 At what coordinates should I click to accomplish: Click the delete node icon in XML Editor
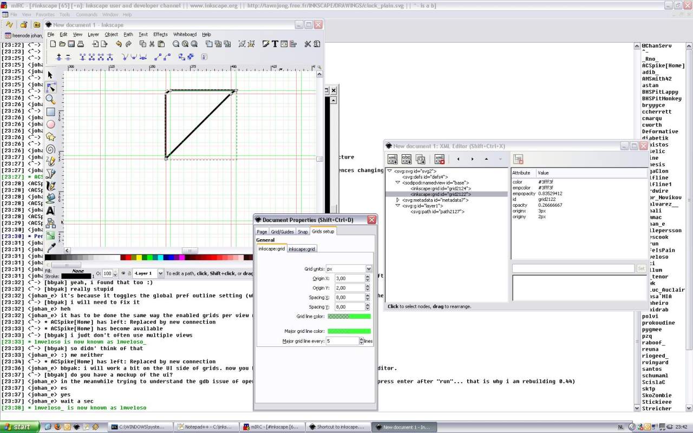(440, 159)
